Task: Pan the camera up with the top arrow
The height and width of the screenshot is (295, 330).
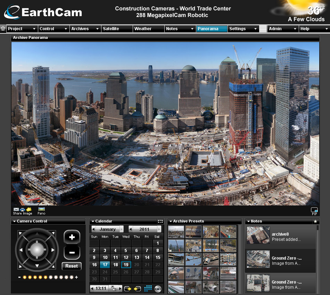Action: [37, 234]
